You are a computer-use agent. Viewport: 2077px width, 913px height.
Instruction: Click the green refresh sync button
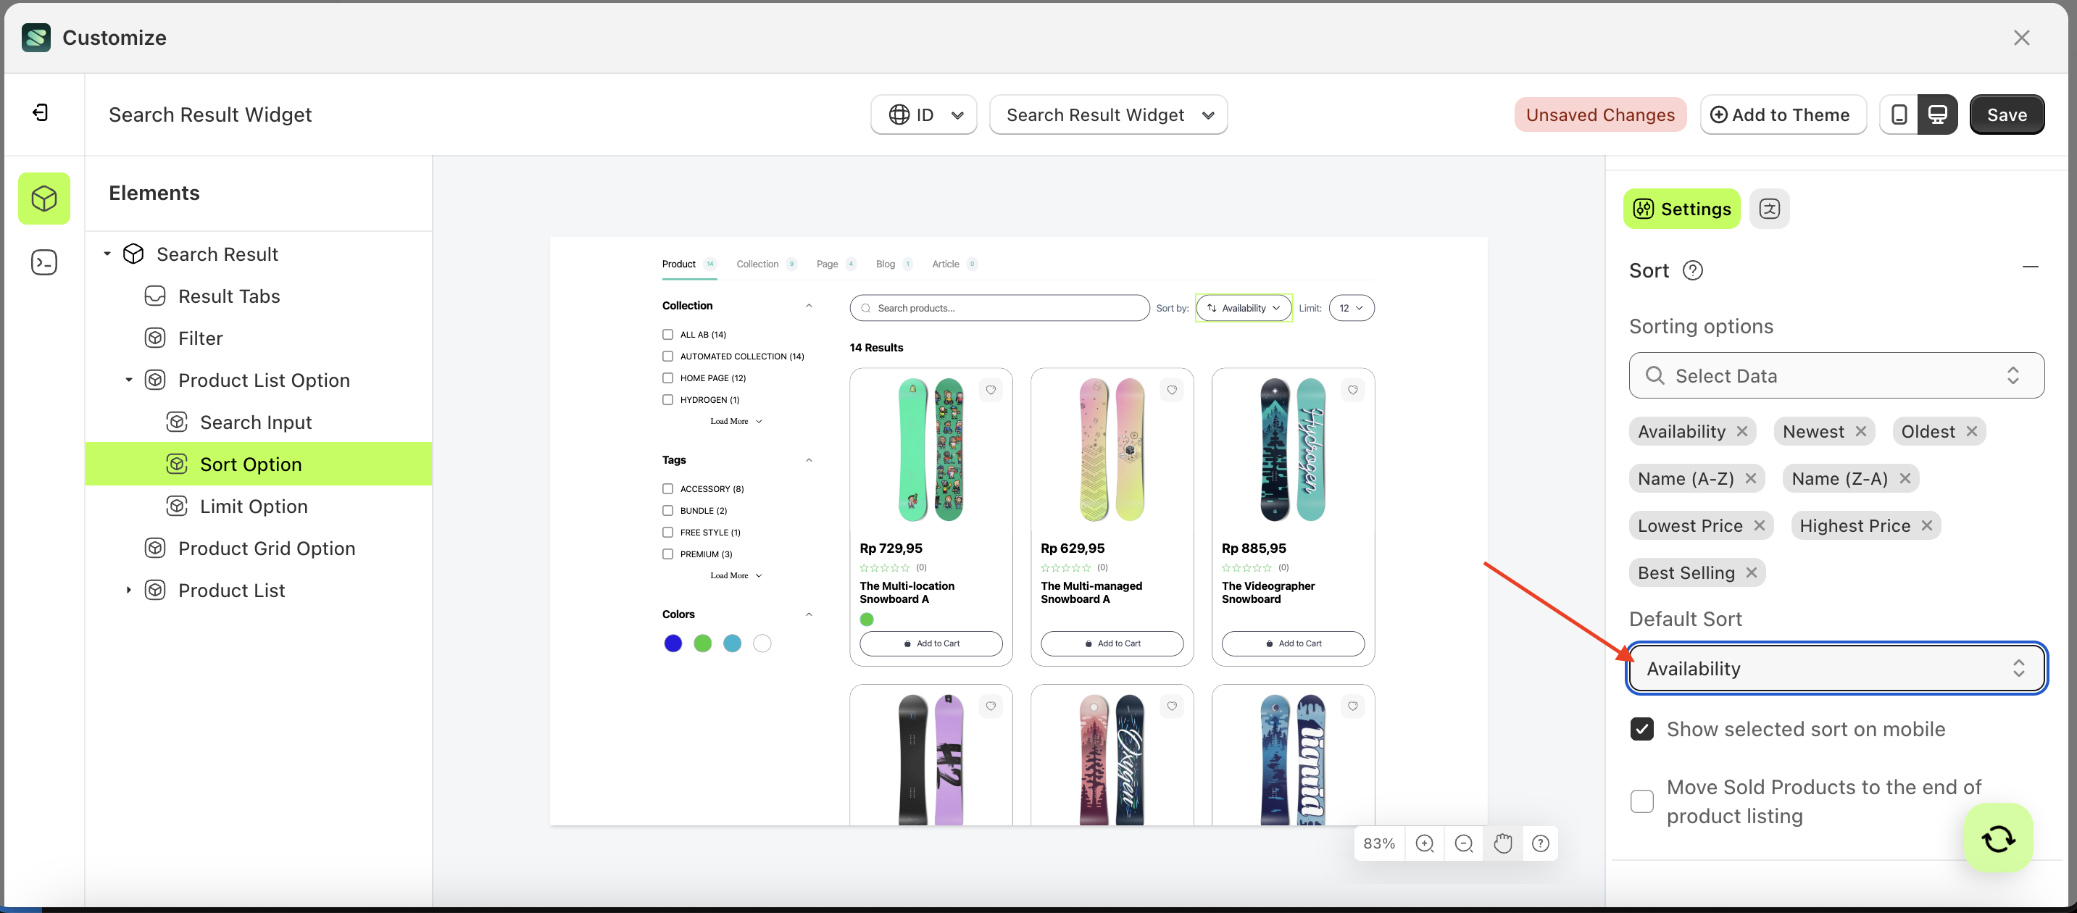[1997, 837]
